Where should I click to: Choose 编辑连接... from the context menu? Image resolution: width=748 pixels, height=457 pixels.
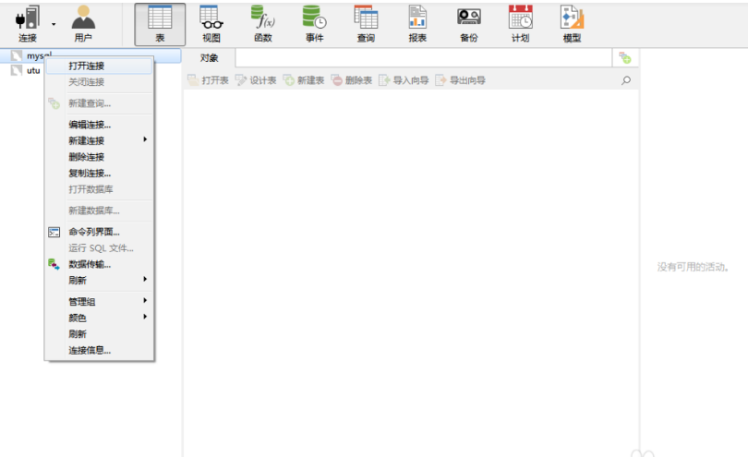[x=99, y=125]
